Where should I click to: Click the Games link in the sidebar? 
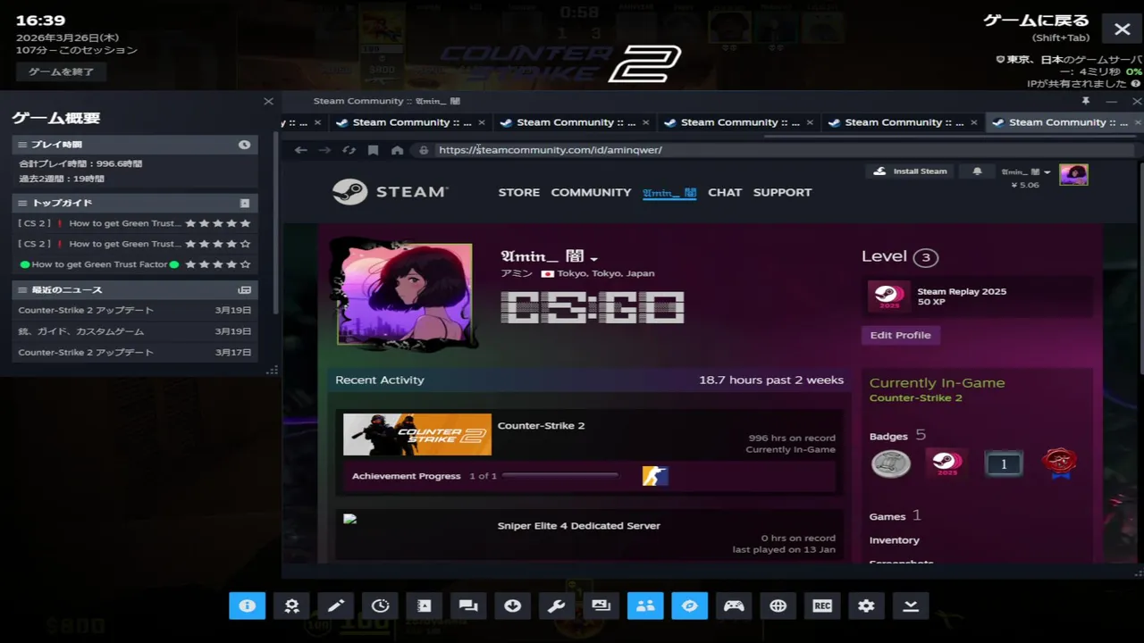click(x=887, y=516)
